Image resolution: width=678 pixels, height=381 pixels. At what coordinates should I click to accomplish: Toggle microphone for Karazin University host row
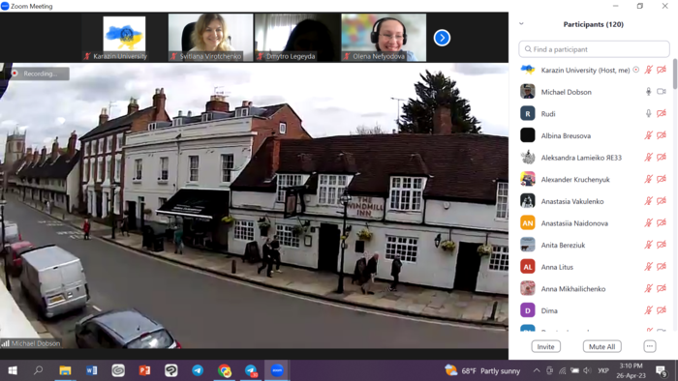(648, 70)
